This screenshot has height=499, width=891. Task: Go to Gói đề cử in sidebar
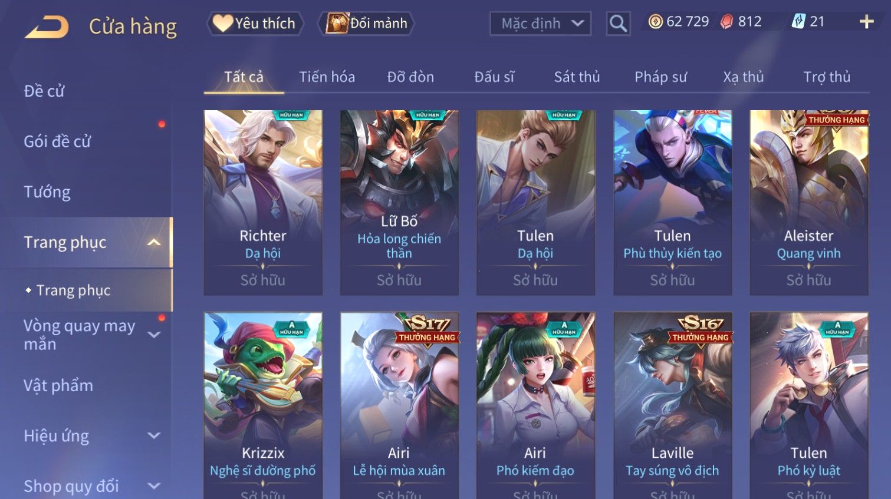tap(57, 141)
